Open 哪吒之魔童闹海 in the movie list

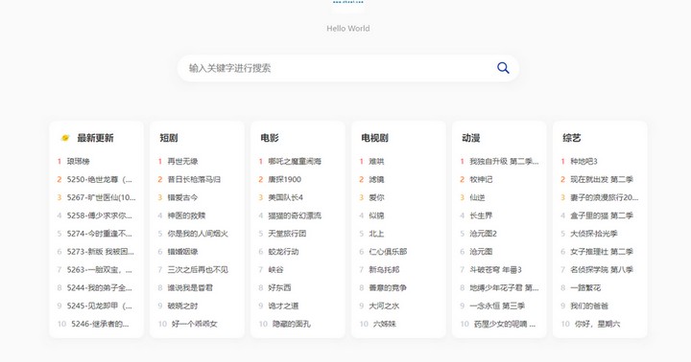295,162
